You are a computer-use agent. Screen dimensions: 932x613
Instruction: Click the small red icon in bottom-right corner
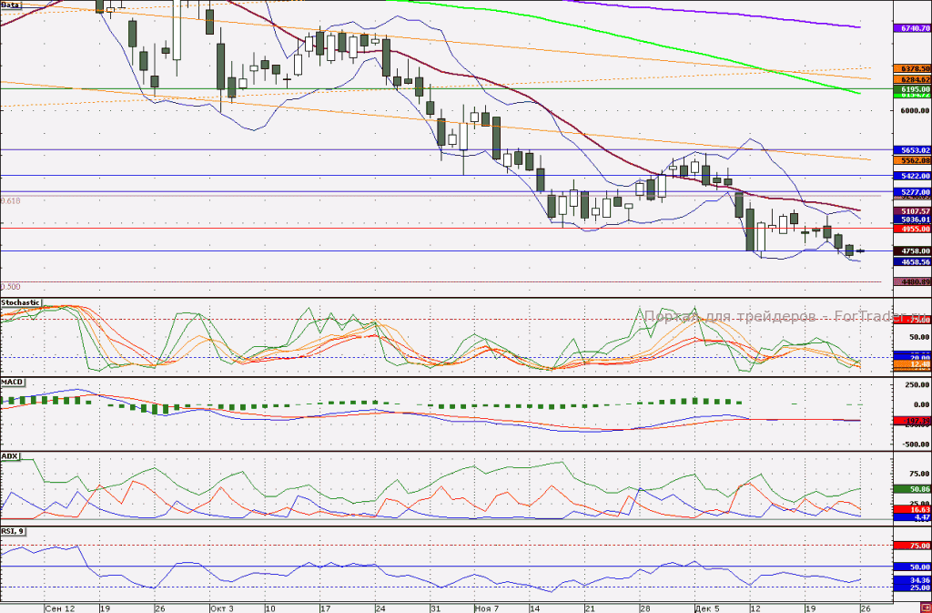pos(925,608)
